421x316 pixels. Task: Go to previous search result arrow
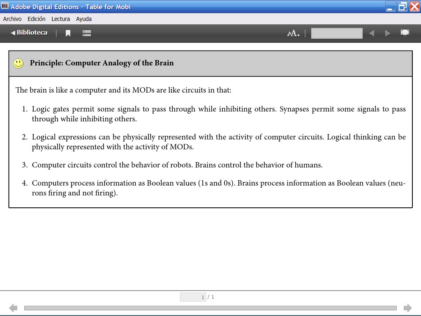372,33
